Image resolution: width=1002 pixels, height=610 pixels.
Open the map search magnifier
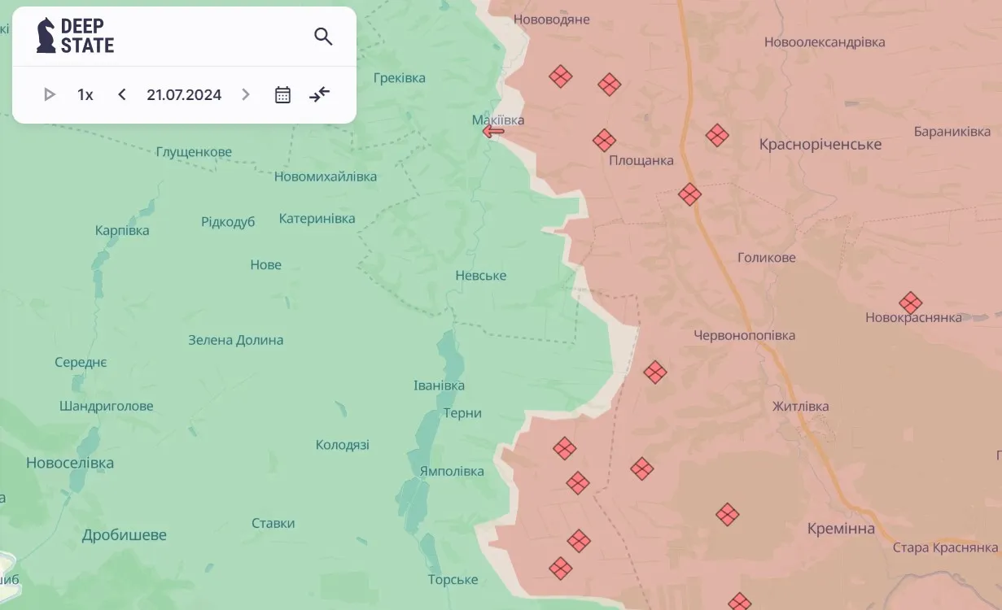[x=323, y=37]
